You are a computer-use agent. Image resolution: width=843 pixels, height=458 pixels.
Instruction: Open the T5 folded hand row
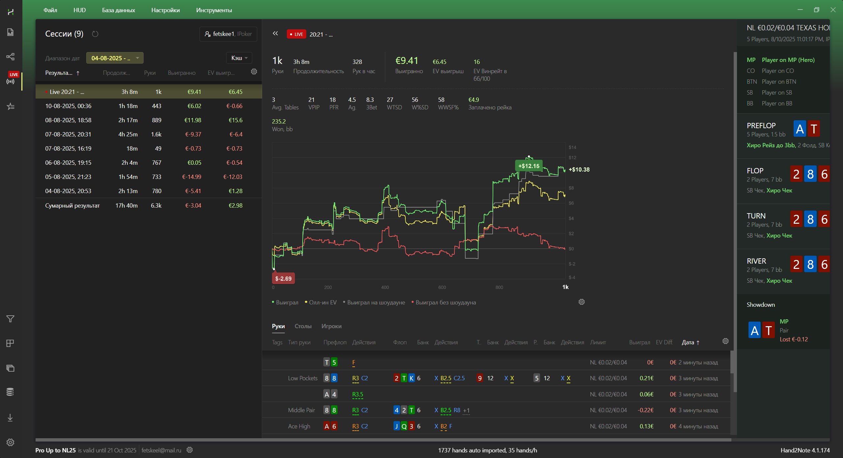pos(496,362)
